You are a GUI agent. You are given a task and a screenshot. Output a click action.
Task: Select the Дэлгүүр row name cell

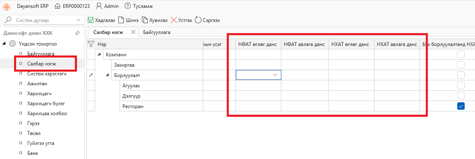click(161, 96)
